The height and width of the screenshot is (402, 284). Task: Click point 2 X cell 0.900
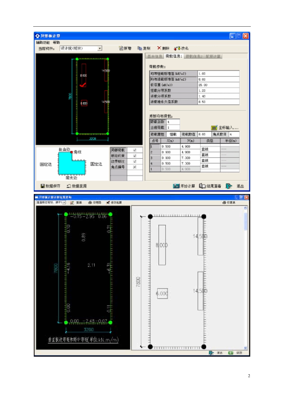171,152
